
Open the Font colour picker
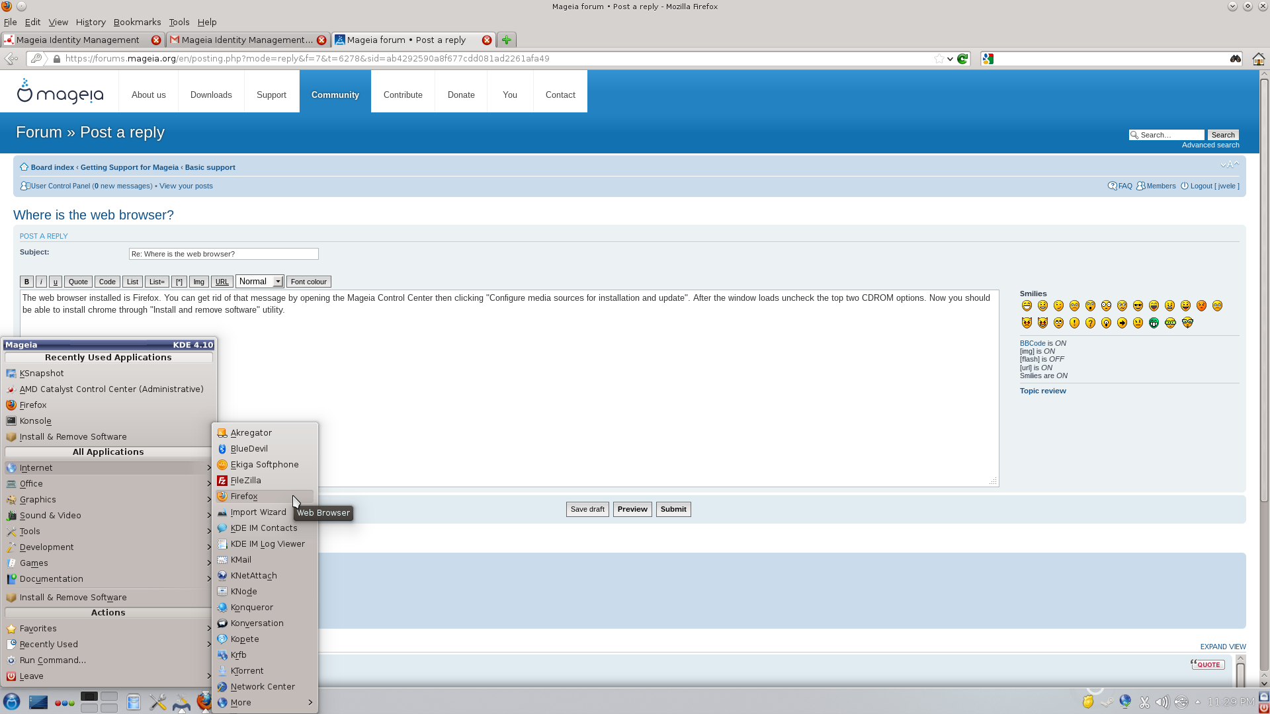tap(308, 282)
